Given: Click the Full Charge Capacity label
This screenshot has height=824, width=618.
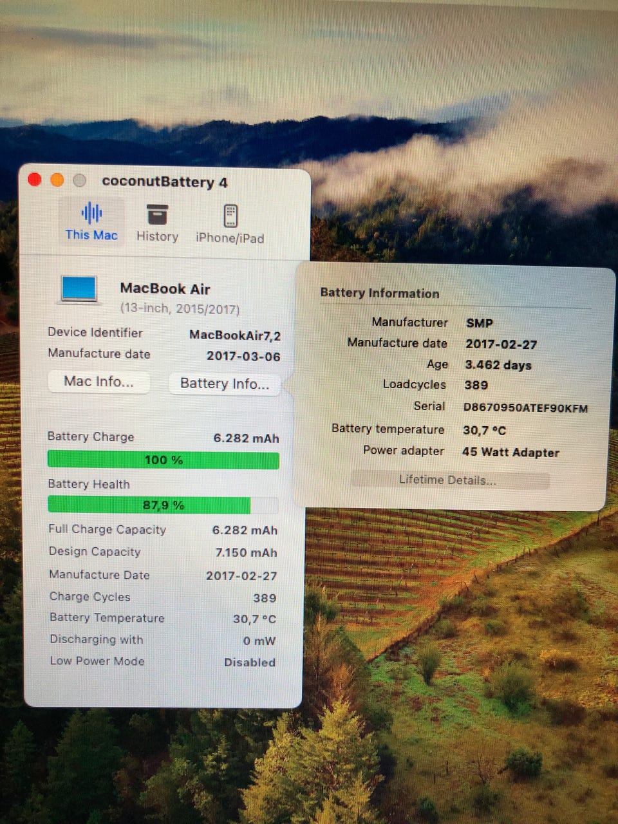Looking at the screenshot, I should coord(108,529).
